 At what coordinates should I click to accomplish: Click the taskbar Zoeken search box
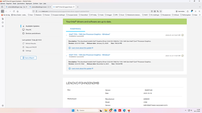pos(87,110)
